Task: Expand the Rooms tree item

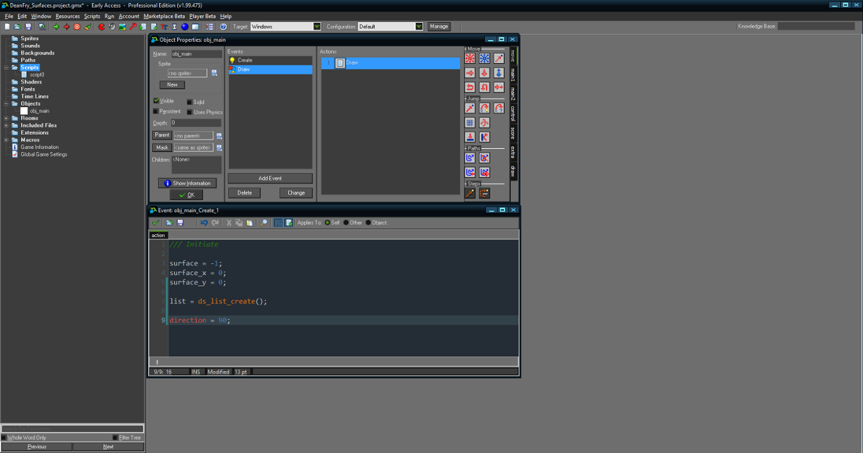Action: 5,118
